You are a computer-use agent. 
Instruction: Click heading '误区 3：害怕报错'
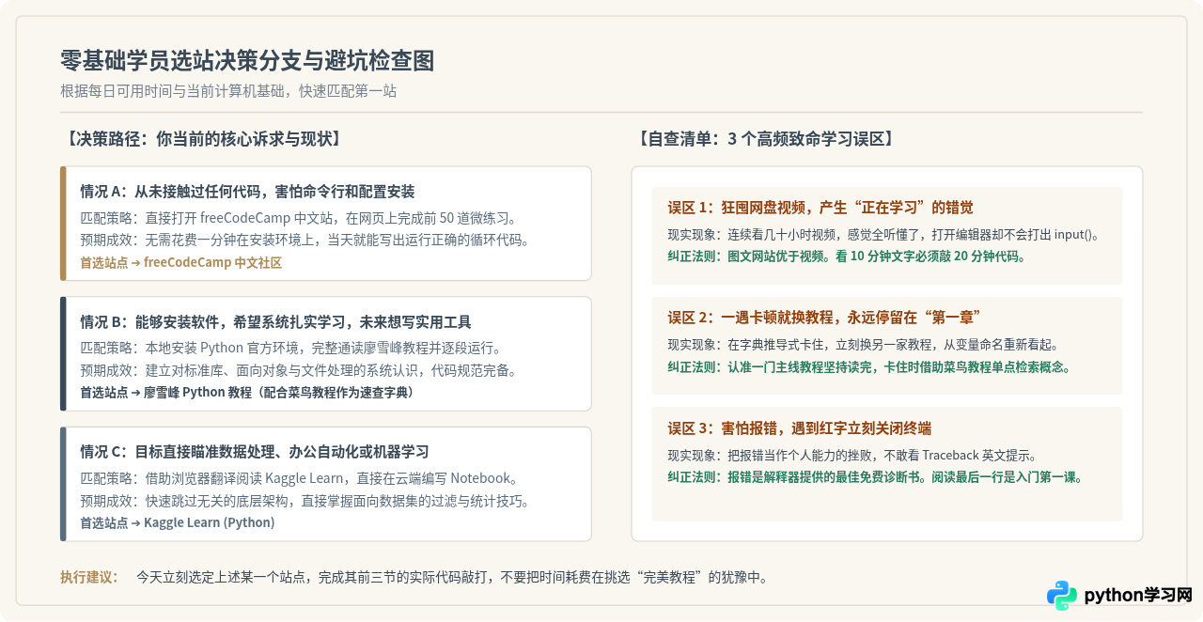(800, 428)
